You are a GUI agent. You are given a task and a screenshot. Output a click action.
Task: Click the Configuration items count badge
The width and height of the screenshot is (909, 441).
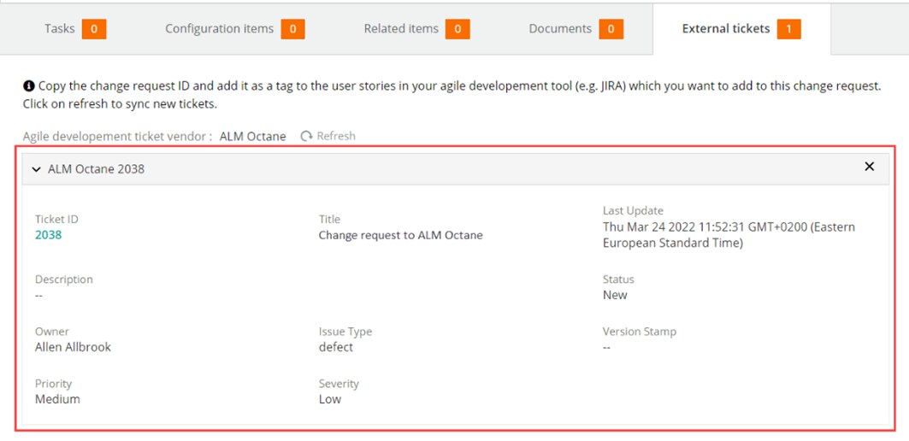[292, 29]
